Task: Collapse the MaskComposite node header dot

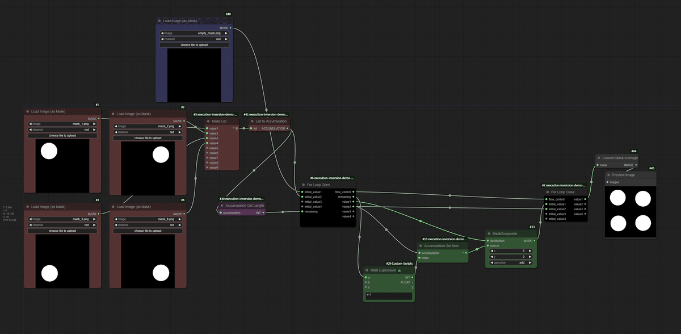Action: pos(489,233)
